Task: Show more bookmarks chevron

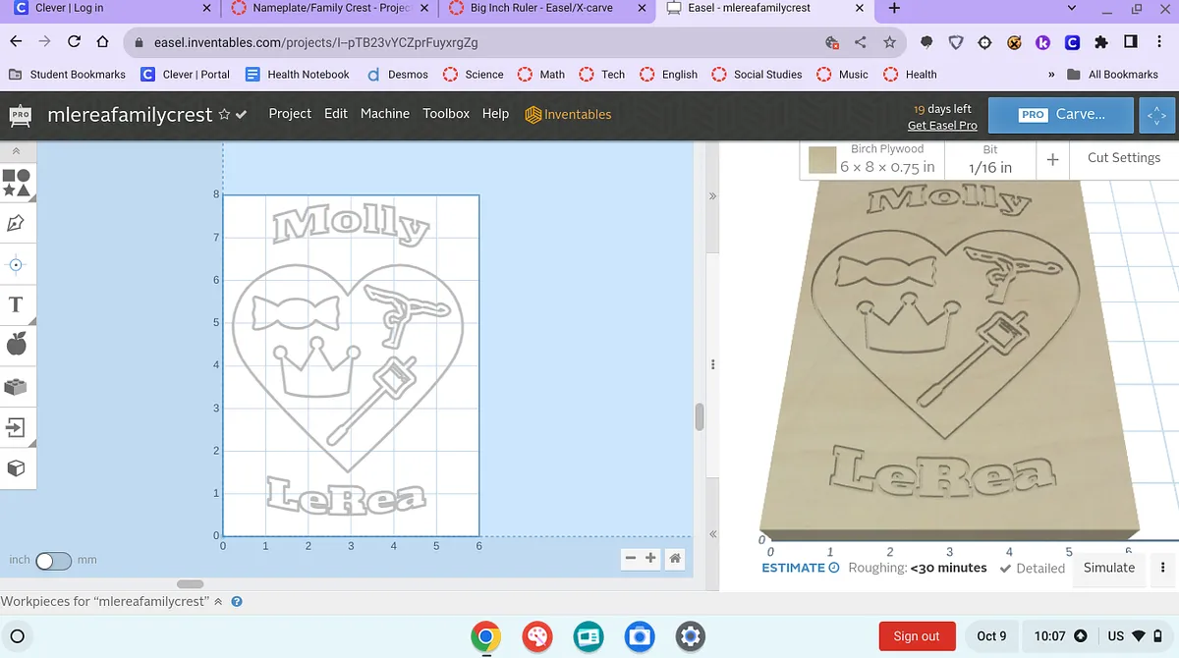Action: coord(1051,75)
